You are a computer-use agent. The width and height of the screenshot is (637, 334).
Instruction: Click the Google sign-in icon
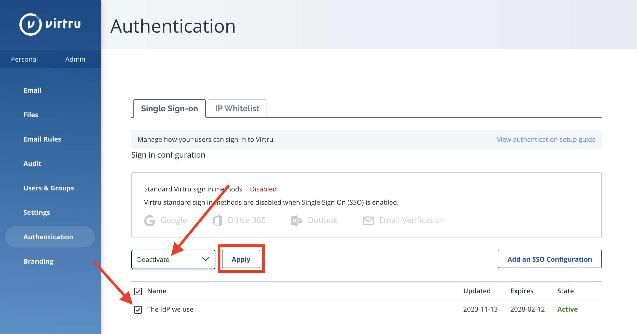150,220
